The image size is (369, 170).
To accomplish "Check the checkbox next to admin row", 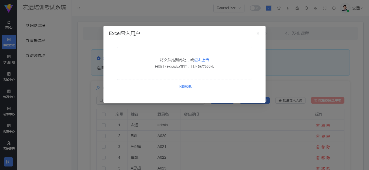I will point(104,125).
